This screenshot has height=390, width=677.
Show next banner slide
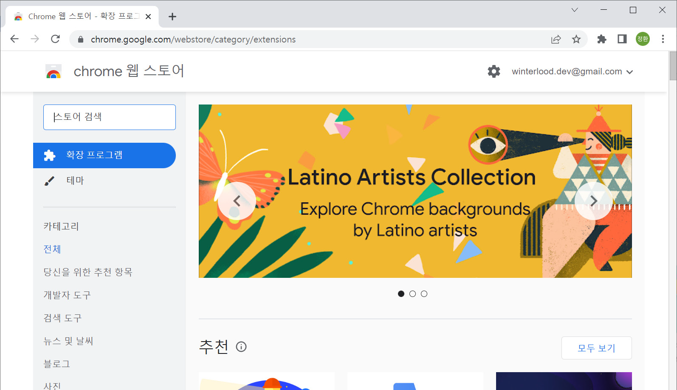point(594,201)
